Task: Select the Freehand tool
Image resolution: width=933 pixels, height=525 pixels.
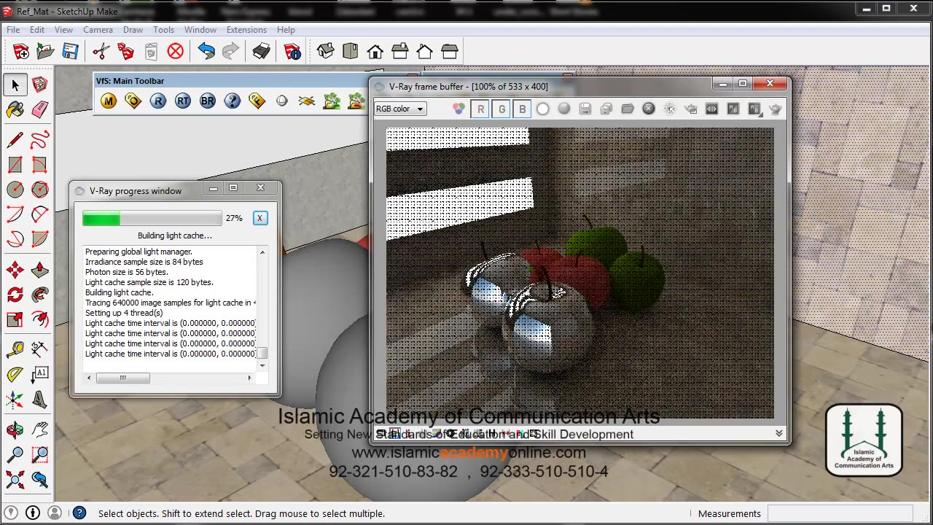Action: point(40,140)
